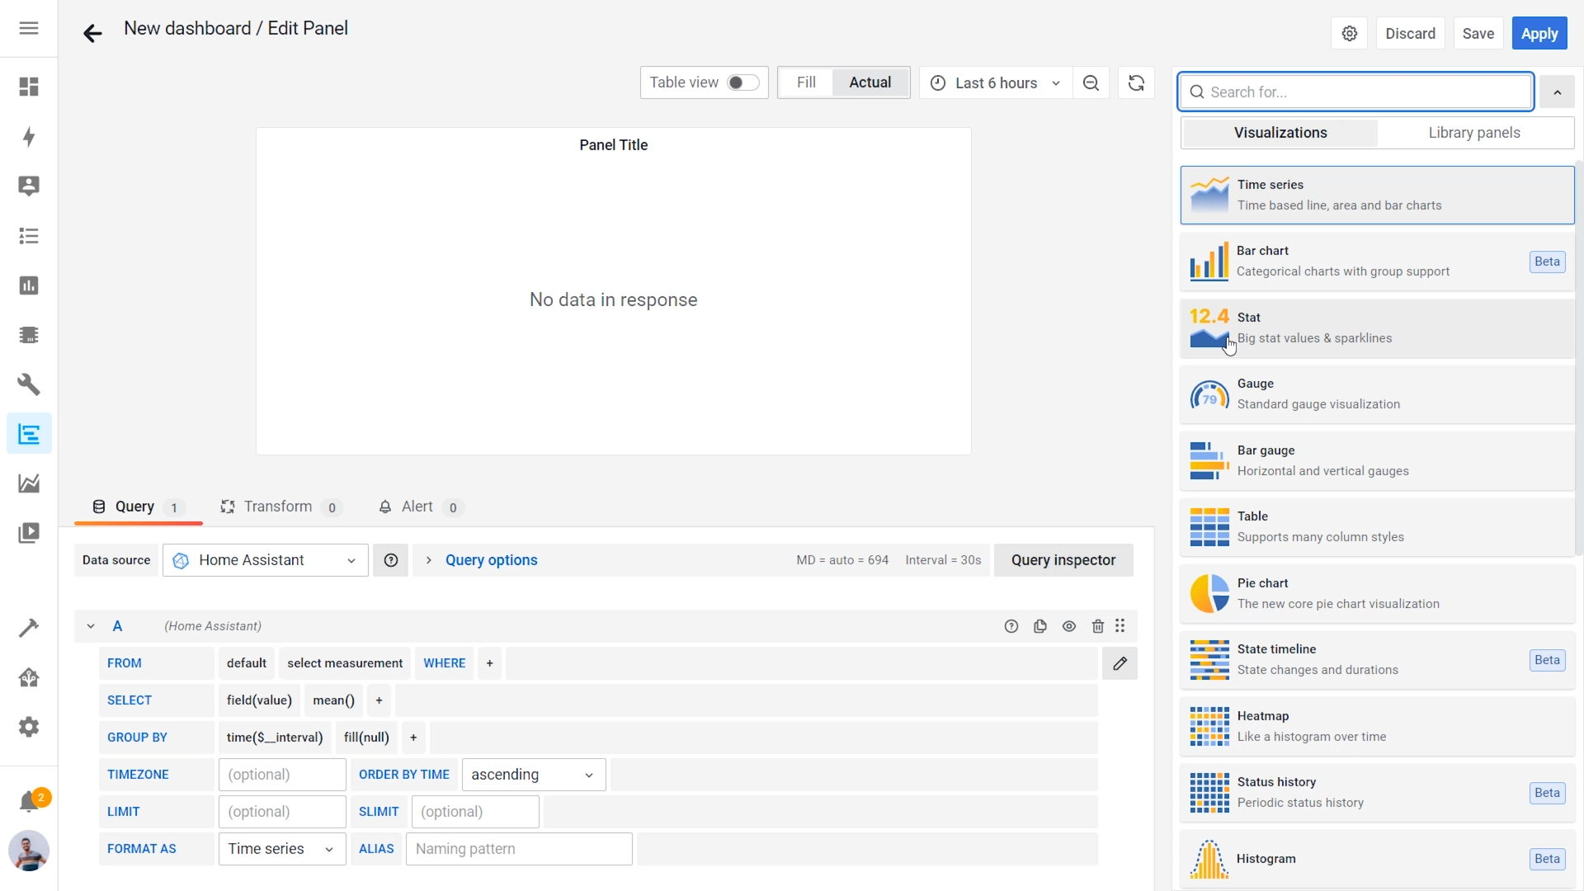Open the Home Assistant data source dropdown
The height and width of the screenshot is (891, 1584).
(266, 560)
